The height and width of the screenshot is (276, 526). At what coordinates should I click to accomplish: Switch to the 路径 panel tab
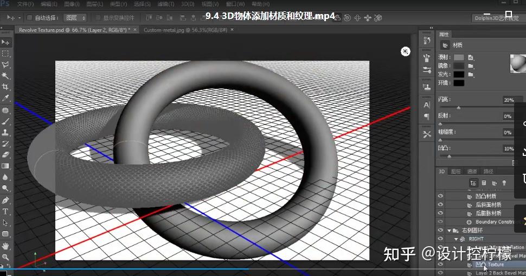tap(488, 172)
